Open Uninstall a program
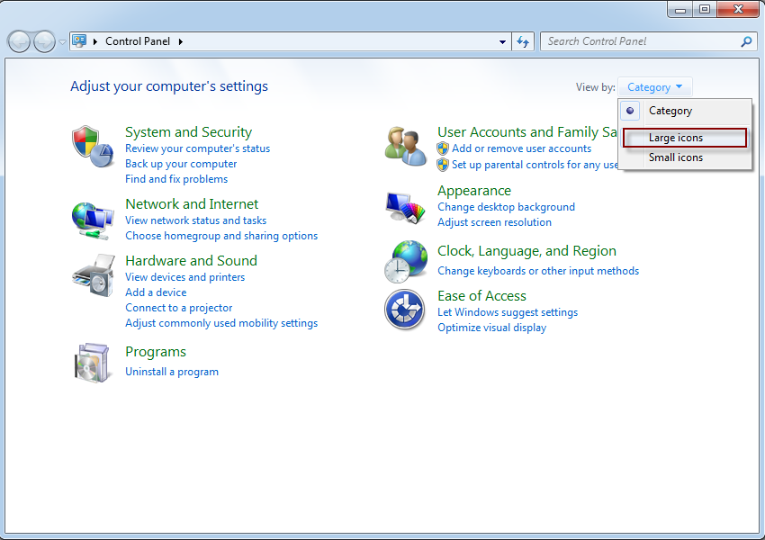The width and height of the screenshot is (765, 540). (x=172, y=371)
